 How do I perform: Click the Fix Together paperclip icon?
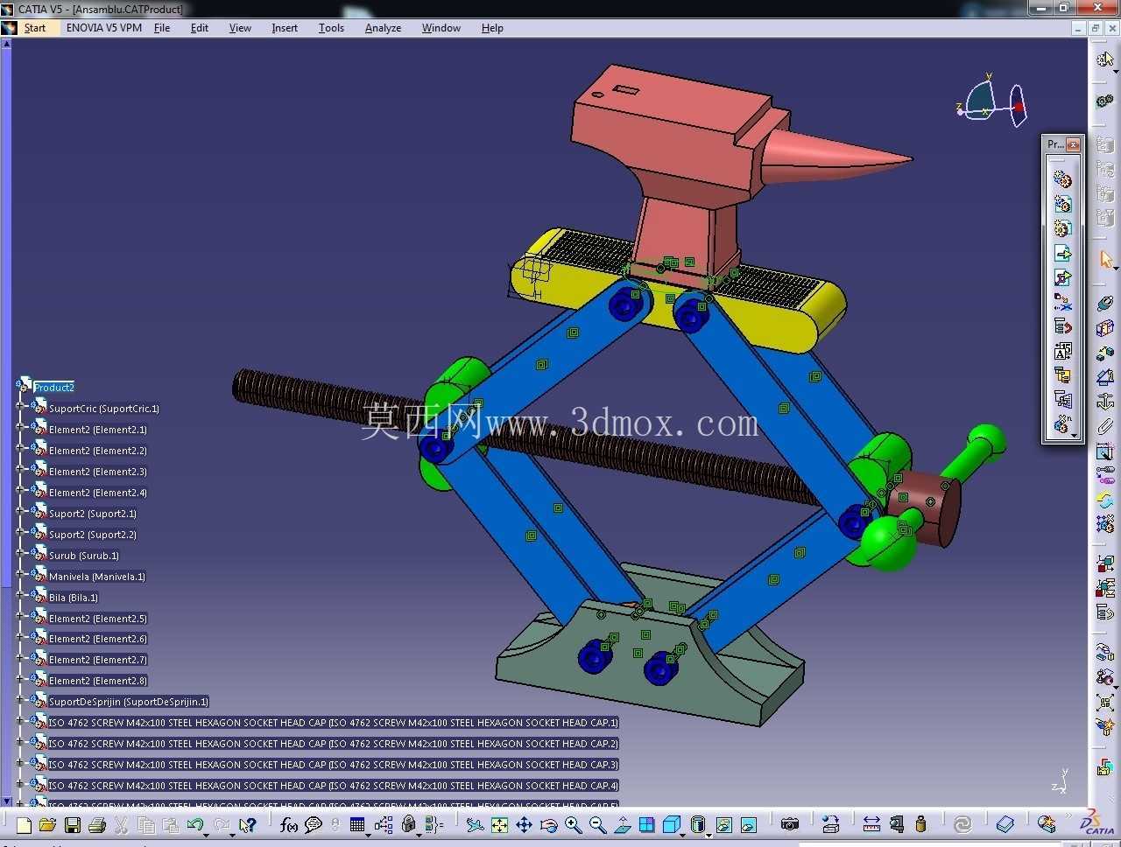1105,427
